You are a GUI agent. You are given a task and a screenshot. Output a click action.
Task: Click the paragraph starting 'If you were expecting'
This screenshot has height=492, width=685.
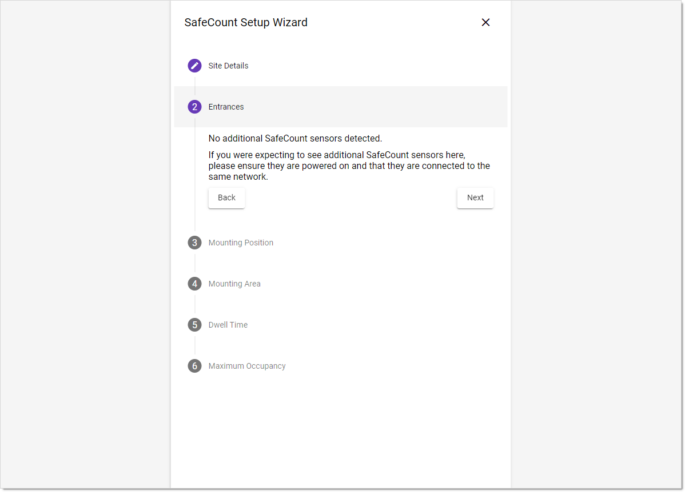coord(349,166)
